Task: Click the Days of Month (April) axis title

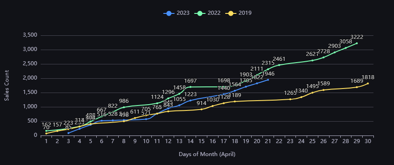Action: coord(207,154)
